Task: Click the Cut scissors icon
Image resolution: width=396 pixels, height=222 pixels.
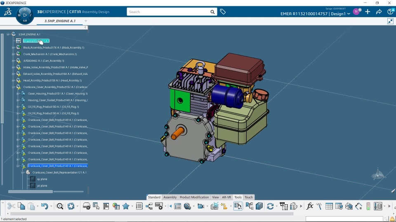Action: click(11, 206)
